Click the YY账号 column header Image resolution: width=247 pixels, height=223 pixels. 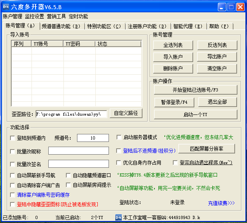point(47,44)
